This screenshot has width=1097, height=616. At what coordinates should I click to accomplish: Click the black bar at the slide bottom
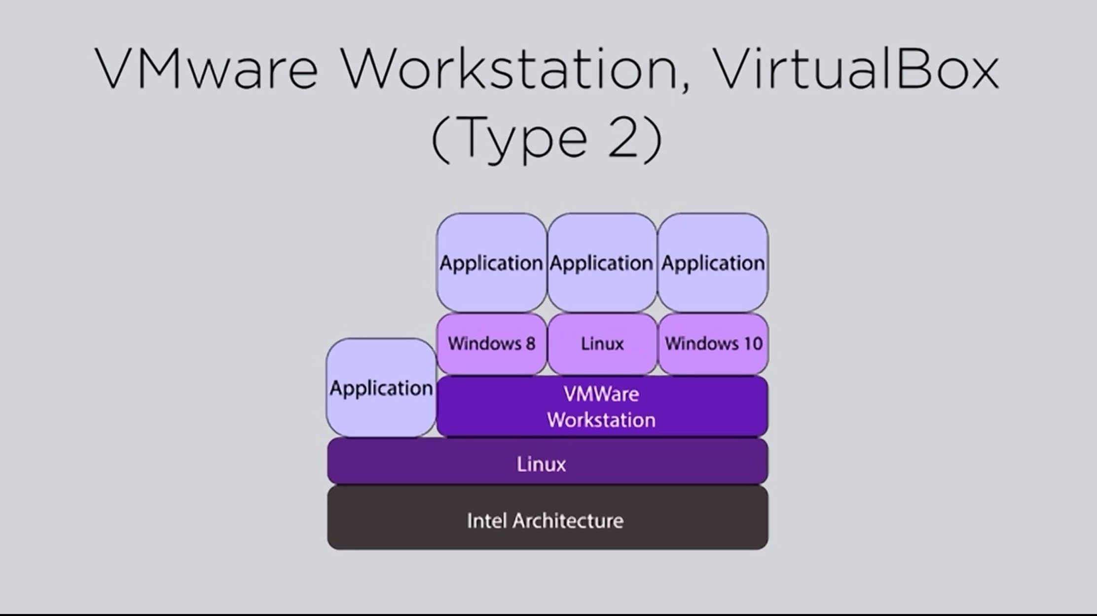(548, 614)
